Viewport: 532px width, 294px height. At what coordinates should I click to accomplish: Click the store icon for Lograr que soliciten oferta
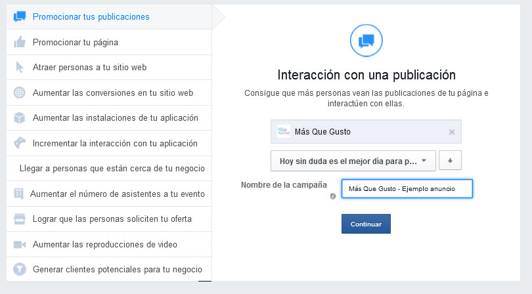[19, 219]
